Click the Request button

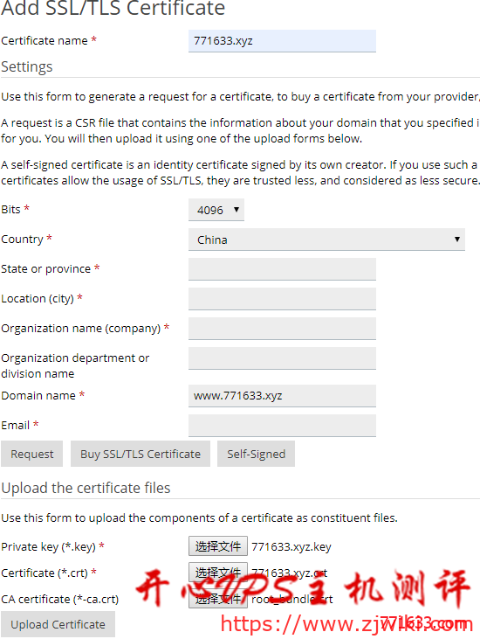coord(31,454)
